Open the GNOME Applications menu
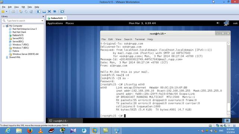The height and width of the screenshot is (134, 239). click(55, 23)
